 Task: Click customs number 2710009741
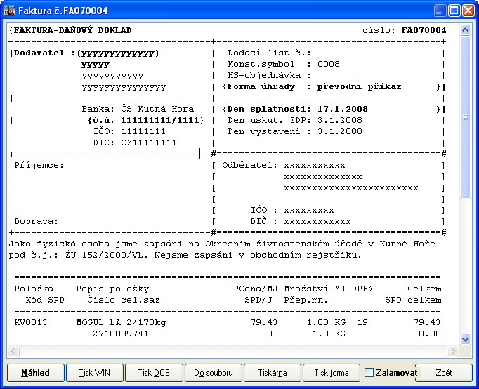[x=121, y=334]
